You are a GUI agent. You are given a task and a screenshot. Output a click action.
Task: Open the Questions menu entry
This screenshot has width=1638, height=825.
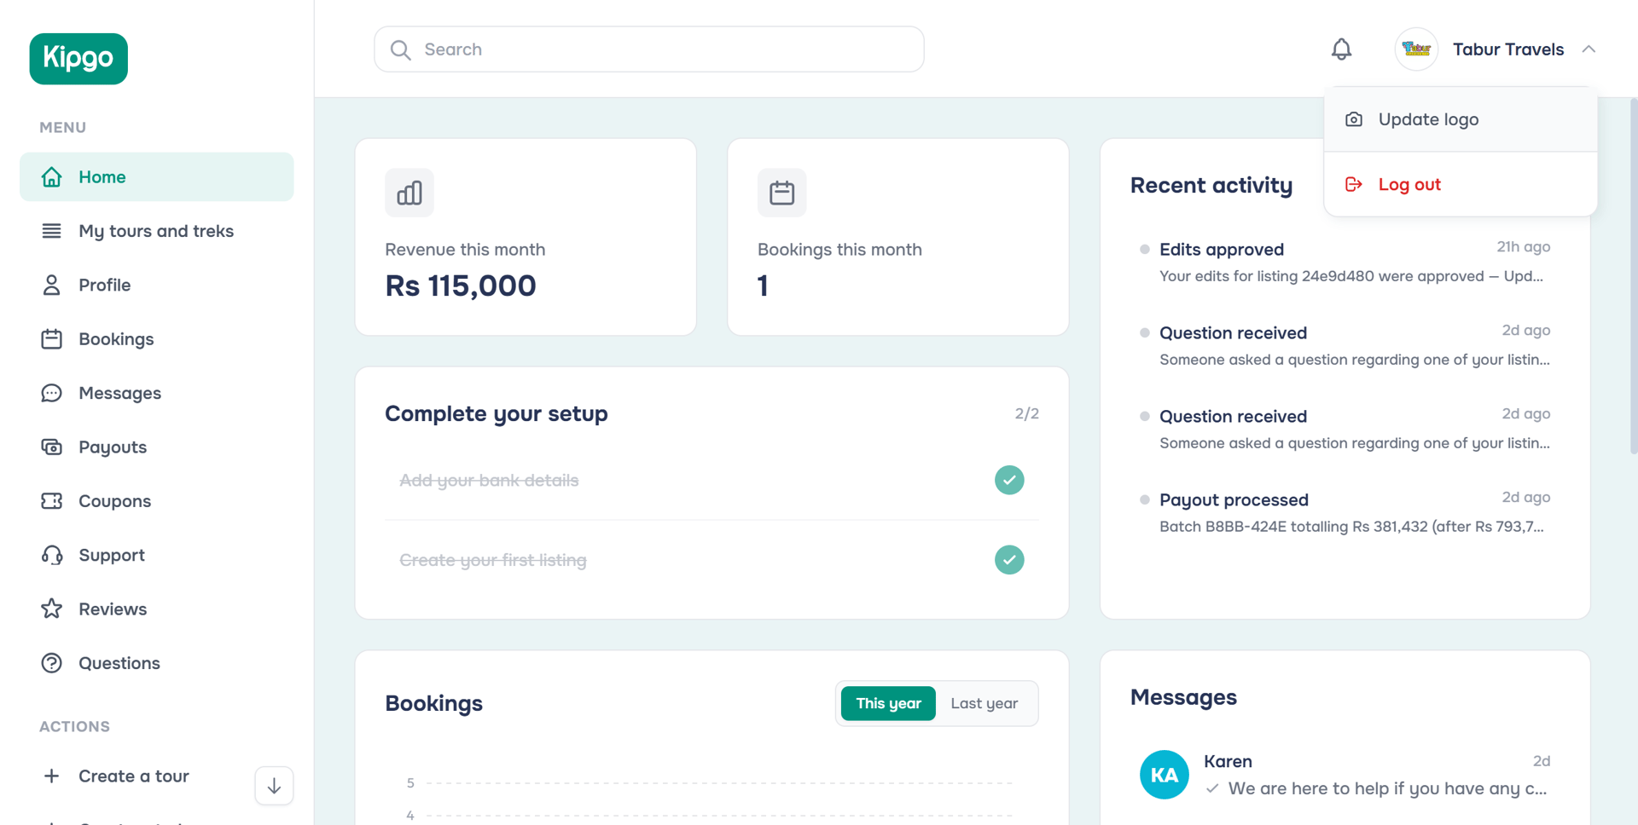119,663
